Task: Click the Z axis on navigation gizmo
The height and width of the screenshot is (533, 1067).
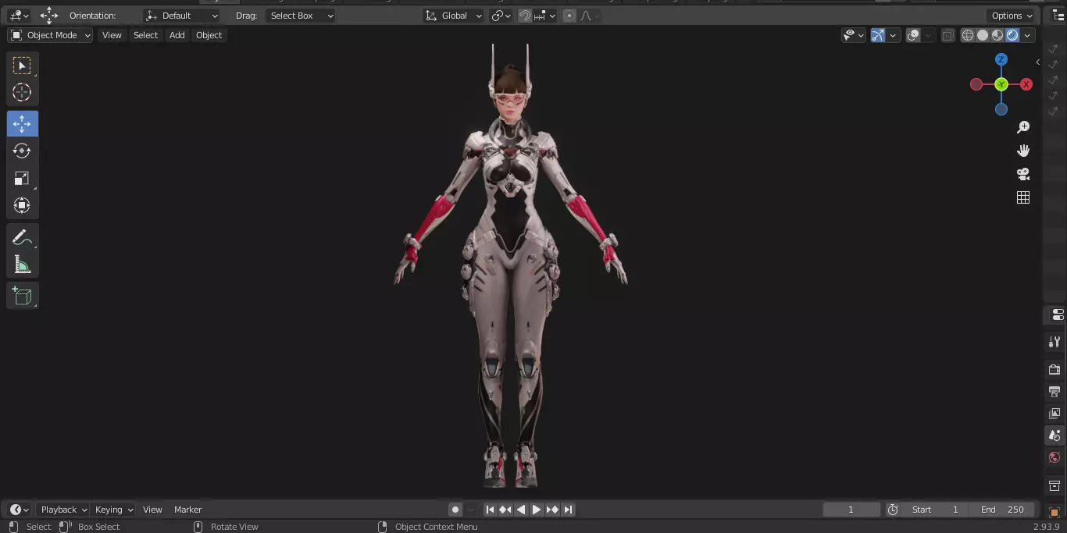Action: click(x=1001, y=59)
